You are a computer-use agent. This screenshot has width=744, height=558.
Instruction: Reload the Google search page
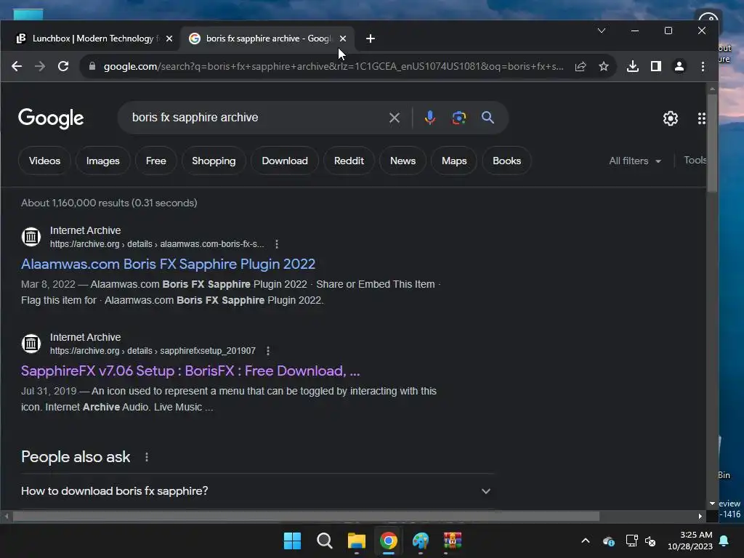[x=63, y=66]
